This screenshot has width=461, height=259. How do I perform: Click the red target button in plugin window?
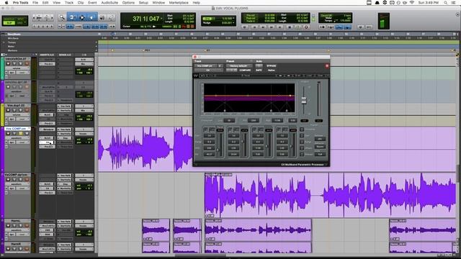tap(327, 65)
